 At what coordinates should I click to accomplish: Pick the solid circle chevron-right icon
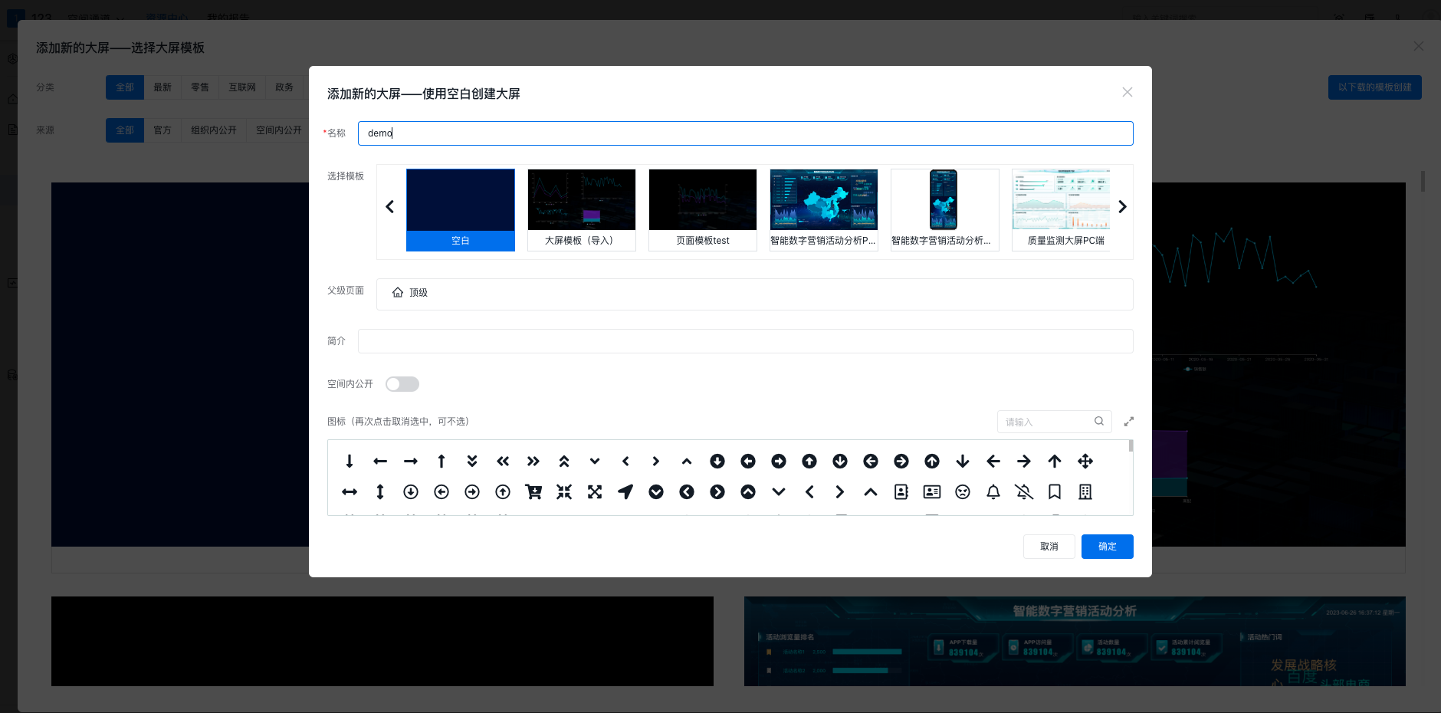717,491
